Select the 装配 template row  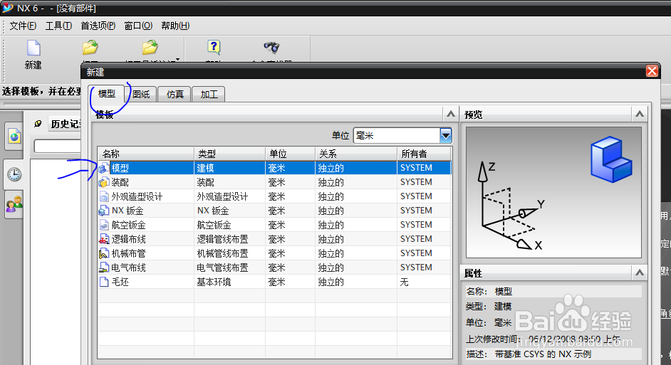[x=275, y=182]
